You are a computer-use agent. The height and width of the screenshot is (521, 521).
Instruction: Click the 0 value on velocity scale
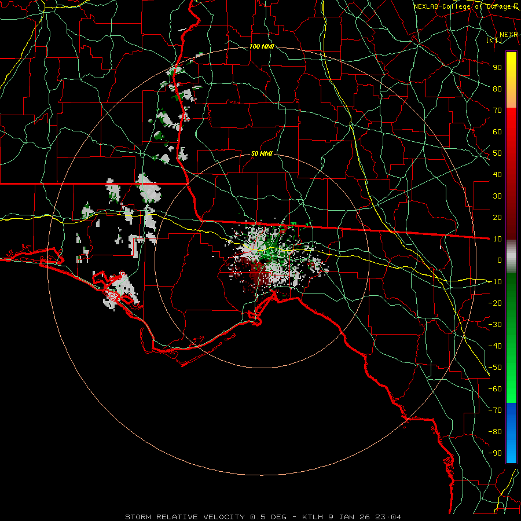500,260
